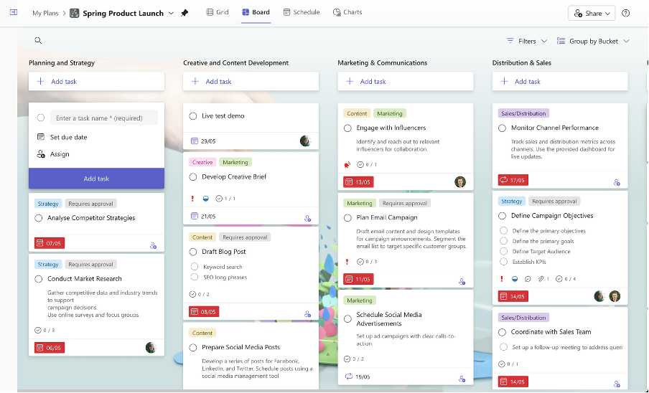Click the search magnifier icon
The width and height of the screenshot is (649, 393).
click(38, 41)
